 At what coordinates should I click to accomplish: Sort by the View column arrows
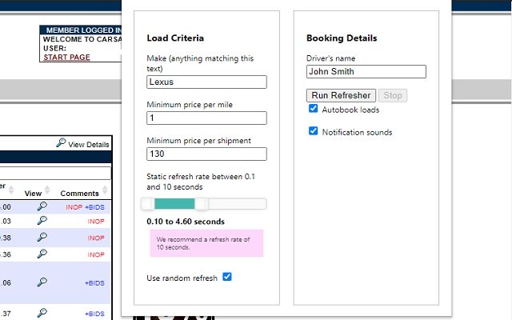(47, 190)
